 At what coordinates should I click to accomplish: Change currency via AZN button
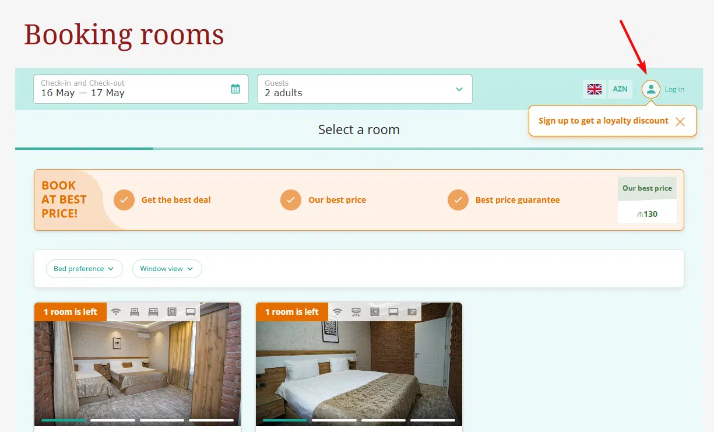click(x=620, y=89)
